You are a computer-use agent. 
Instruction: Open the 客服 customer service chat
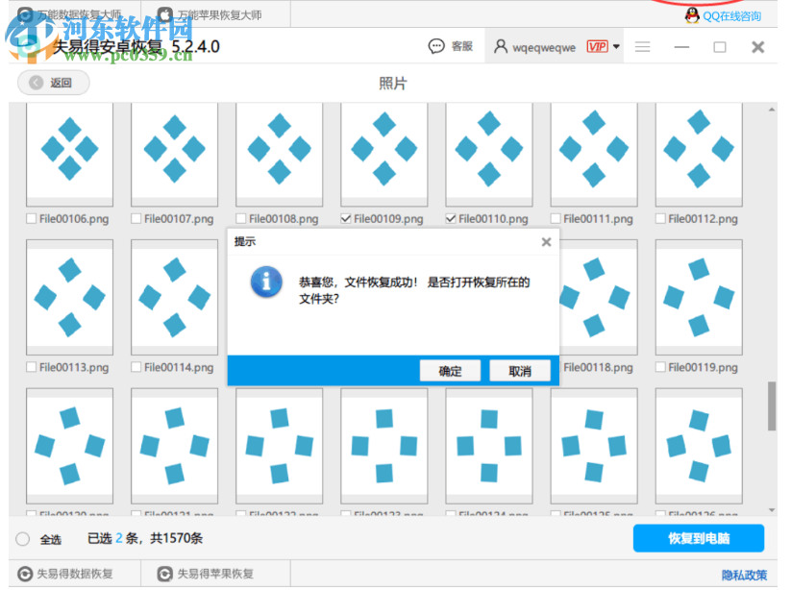pyautogui.click(x=451, y=46)
